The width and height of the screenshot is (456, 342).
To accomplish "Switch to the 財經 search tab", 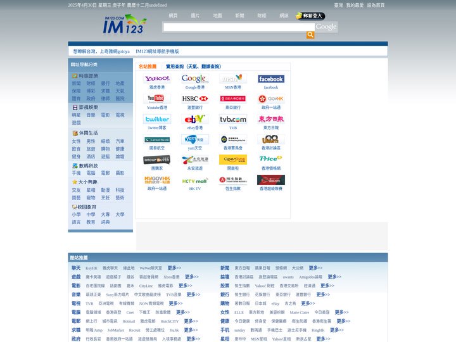I will tap(262, 15).
